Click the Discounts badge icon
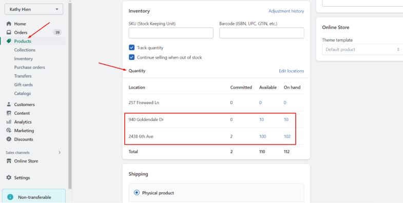Viewport: 403px width, 203px height. pyautogui.click(x=9, y=139)
